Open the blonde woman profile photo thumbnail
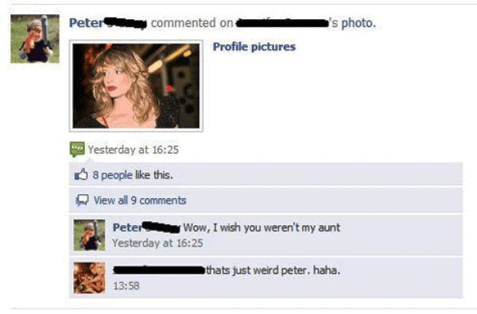477x314 pixels. click(136, 86)
